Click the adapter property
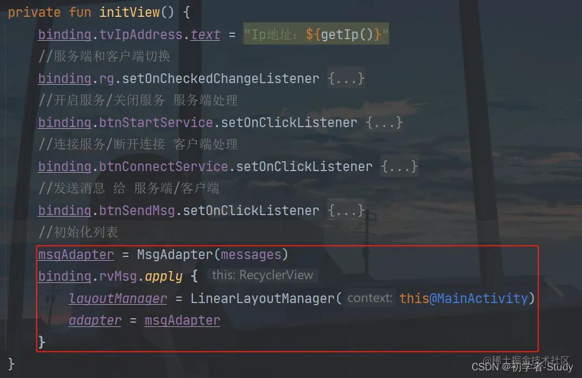Screen dimensions: 582x378 click(95, 320)
